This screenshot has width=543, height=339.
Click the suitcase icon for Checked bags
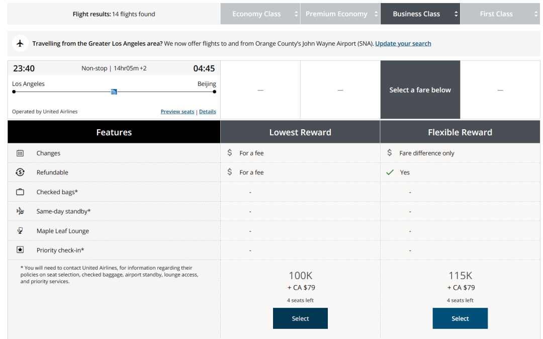(x=20, y=192)
